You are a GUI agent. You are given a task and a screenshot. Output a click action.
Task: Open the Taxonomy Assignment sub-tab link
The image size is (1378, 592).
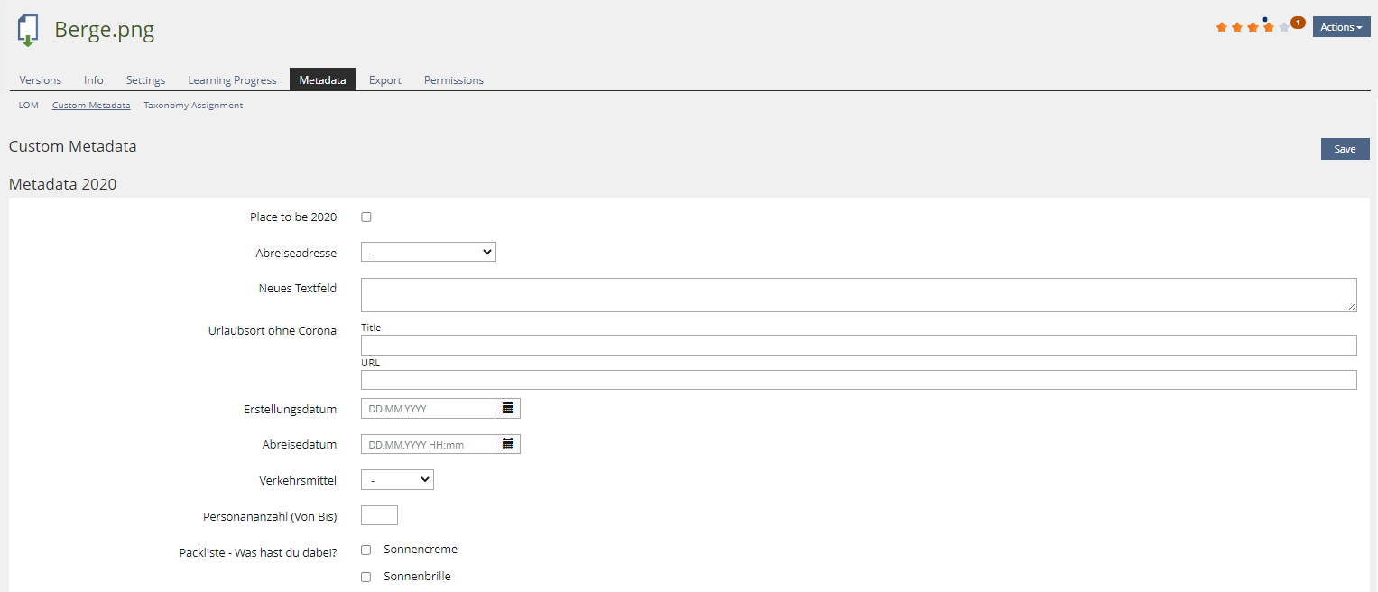click(x=193, y=106)
